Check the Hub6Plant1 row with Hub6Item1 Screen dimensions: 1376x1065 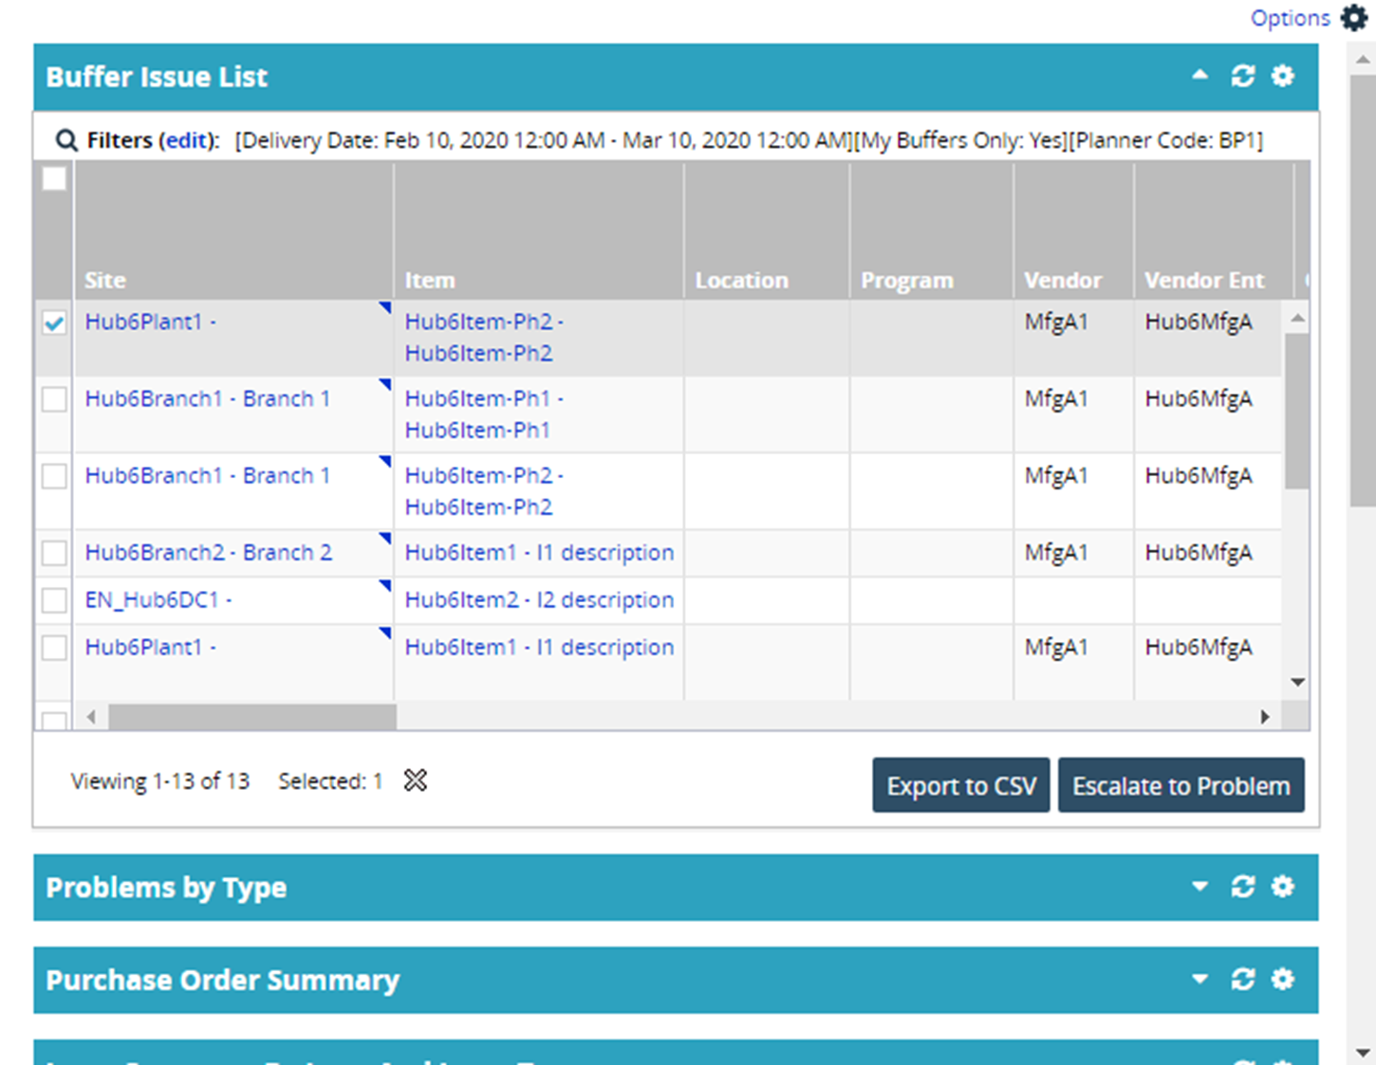[x=54, y=648]
